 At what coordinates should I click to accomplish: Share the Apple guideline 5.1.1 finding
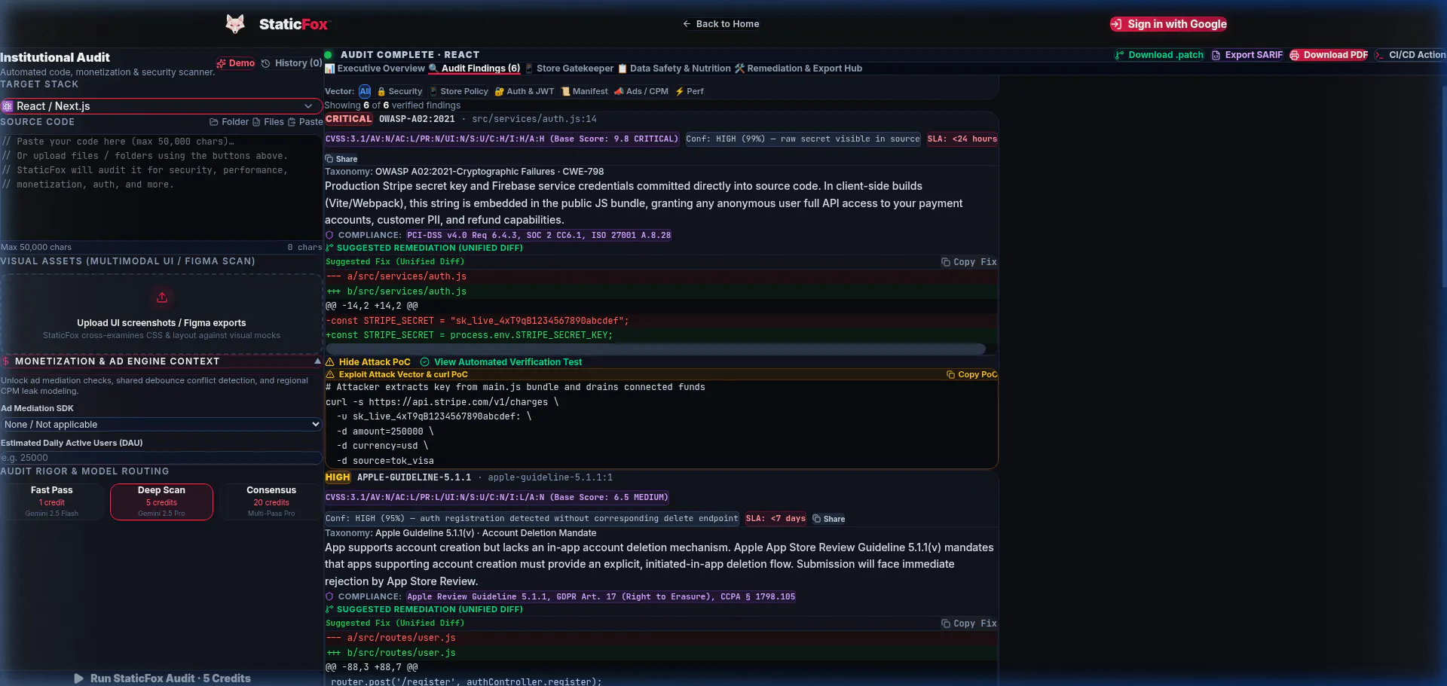click(x=829, y=519)
